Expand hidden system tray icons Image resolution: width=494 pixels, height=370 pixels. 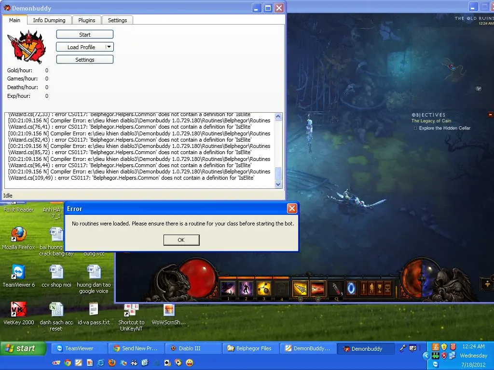426,356
